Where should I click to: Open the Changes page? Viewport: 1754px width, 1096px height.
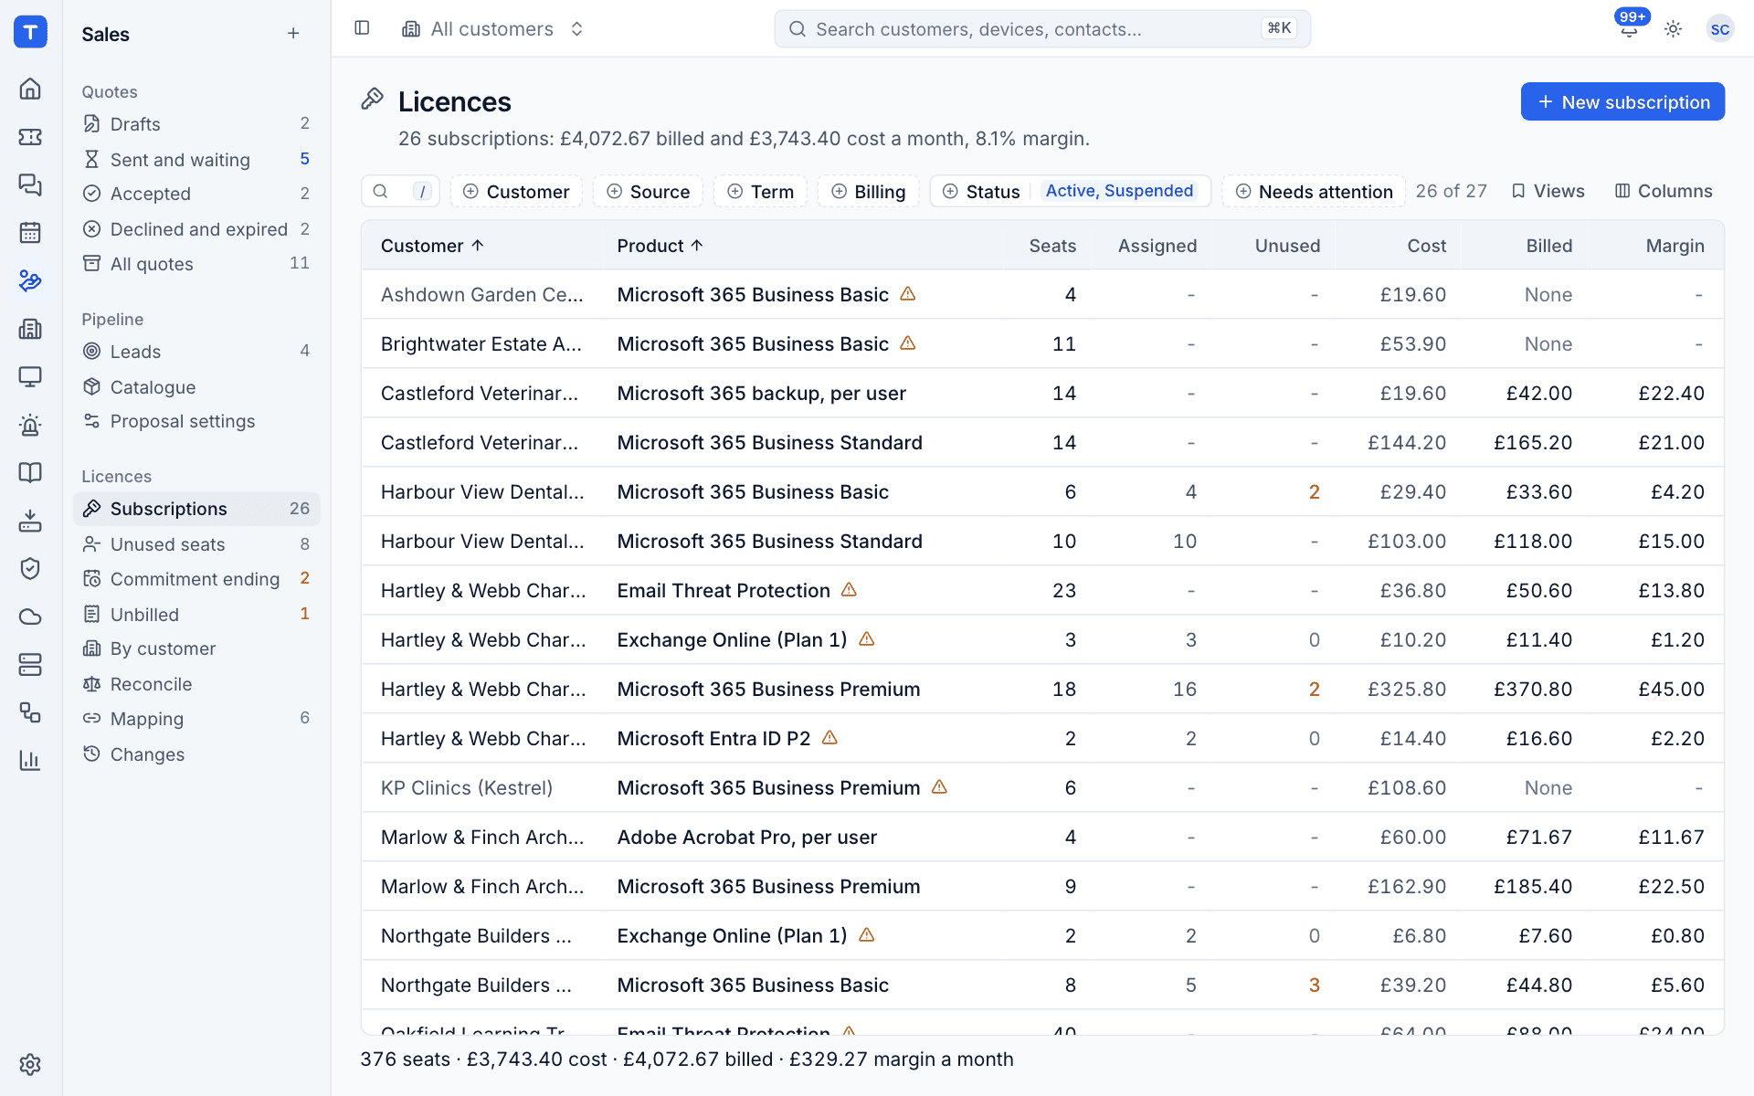point(196,754)
